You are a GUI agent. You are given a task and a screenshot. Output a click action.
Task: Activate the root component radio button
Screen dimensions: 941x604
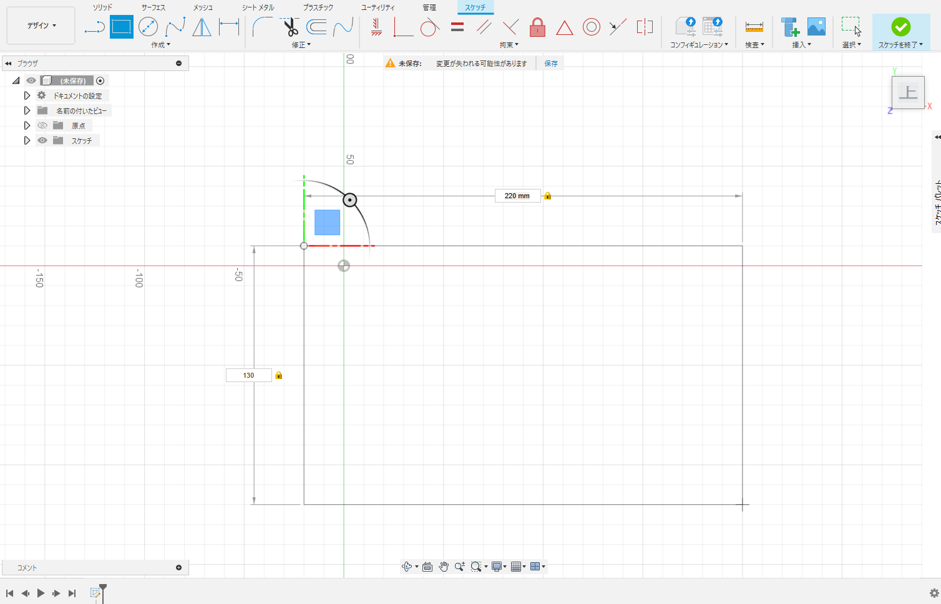click(100, 80)
